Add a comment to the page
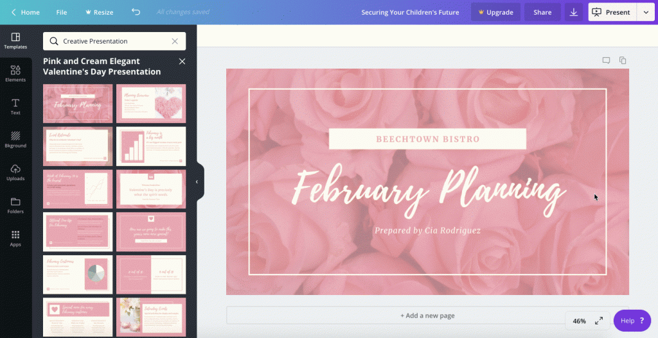Viewport: 658px width, 338px height. [606, 60]
